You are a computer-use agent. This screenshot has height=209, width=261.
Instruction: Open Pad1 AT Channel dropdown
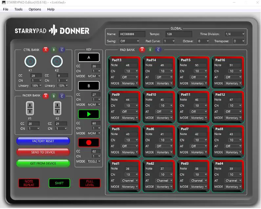[x=129, y=180]
